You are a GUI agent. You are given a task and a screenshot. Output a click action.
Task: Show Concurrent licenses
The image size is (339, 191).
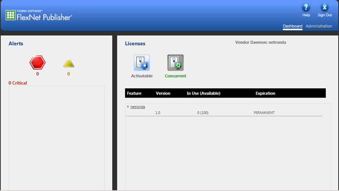tap(175, 63)
